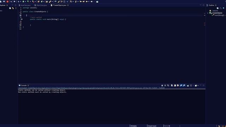The height and width of the screenshot is (127, 226).
Task: Click console line 'Non-static methods must be called'
Action: point(42,92)
